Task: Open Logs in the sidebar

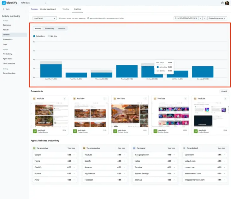Action: pos(5,44)
